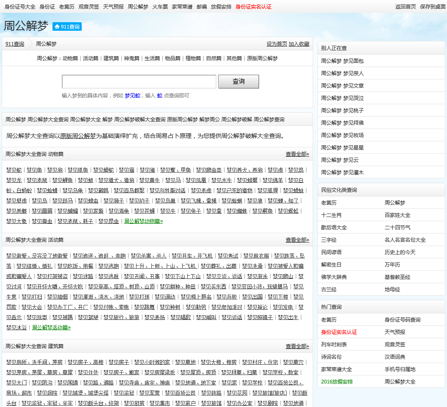Open 身份证号大全 in top navigation
Screen dimensions: 447x407
(20, 6)
